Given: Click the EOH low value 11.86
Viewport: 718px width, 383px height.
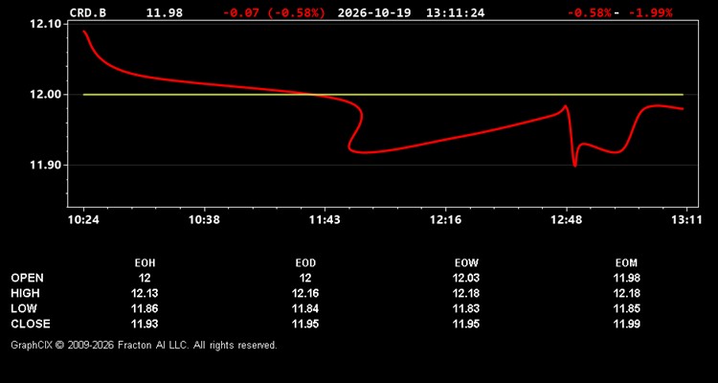Looking at the screenshot, I should pyautogui.click(x=145, y=308).
